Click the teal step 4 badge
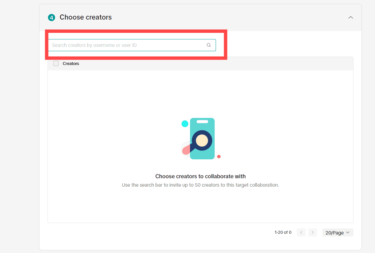Image resolution: width=375 pixels, height=253 pixels. click(52, 18)
